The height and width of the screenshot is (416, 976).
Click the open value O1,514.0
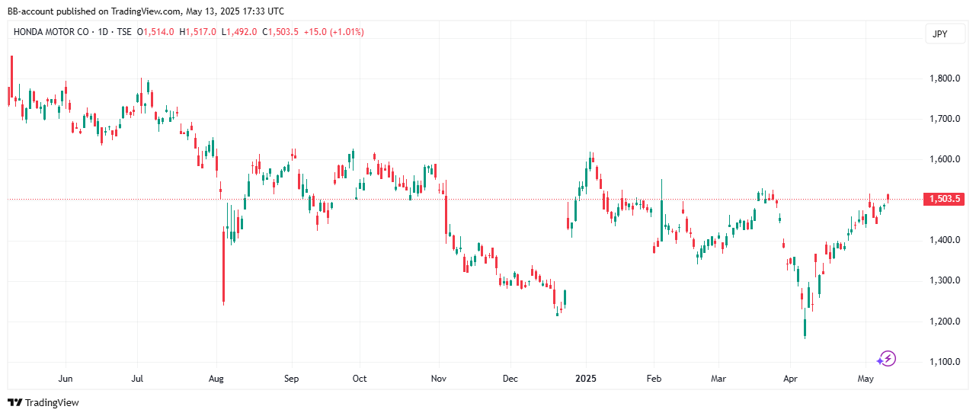coord(155,32)
